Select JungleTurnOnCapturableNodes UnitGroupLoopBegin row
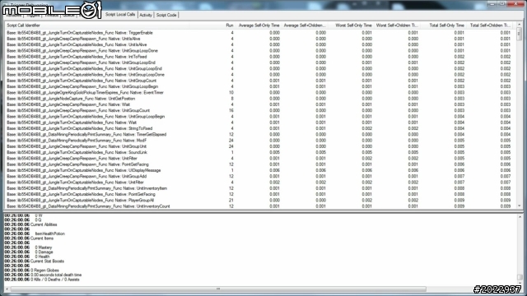527x296 pixels. [x=259, y=117]
